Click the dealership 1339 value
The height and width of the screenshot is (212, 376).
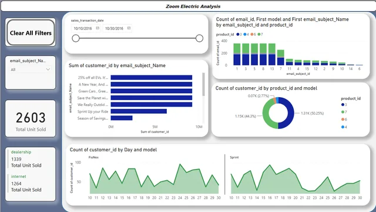(x=16, y=159)
